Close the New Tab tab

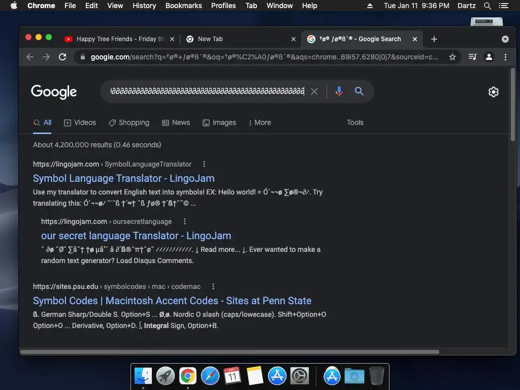click(294, 39)
